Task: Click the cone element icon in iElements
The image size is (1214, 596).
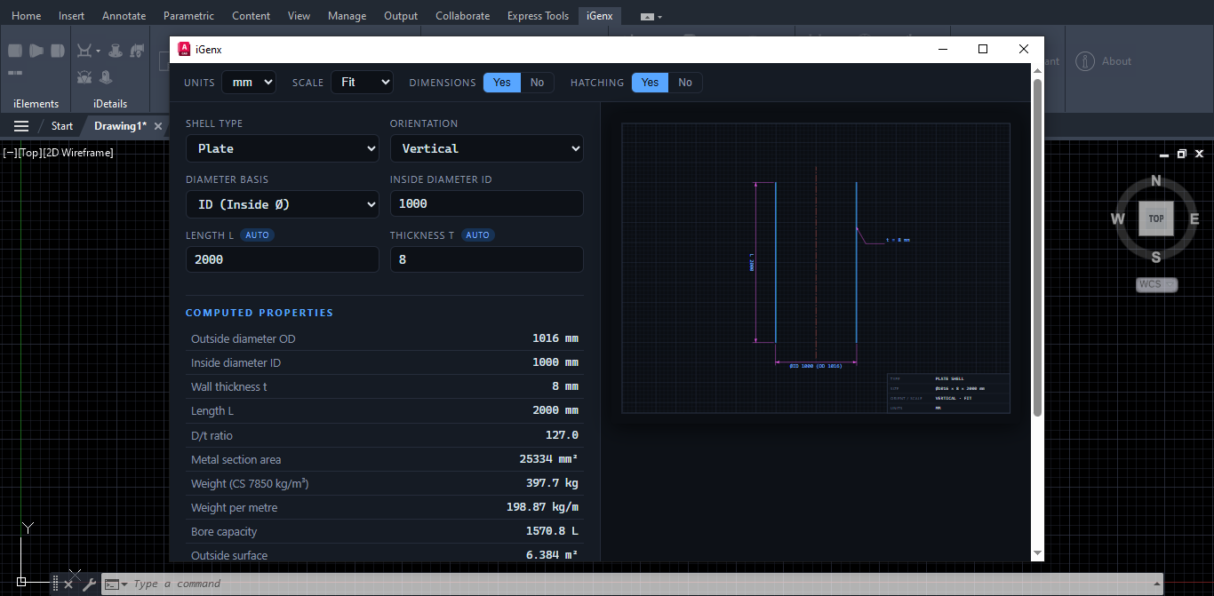Action: click(x=36, y=51)
